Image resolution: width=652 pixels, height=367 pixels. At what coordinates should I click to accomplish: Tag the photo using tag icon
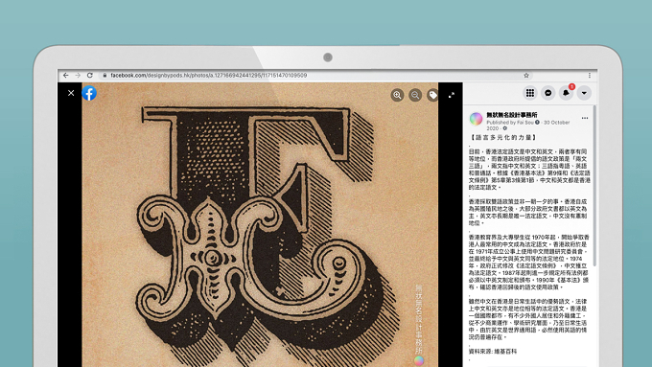pos(432,95)
